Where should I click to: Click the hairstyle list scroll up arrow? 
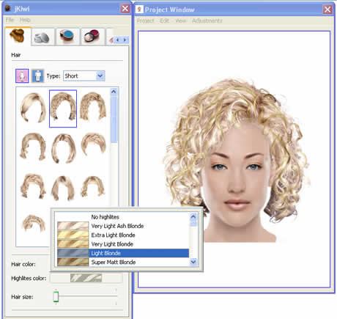[114, 92]
